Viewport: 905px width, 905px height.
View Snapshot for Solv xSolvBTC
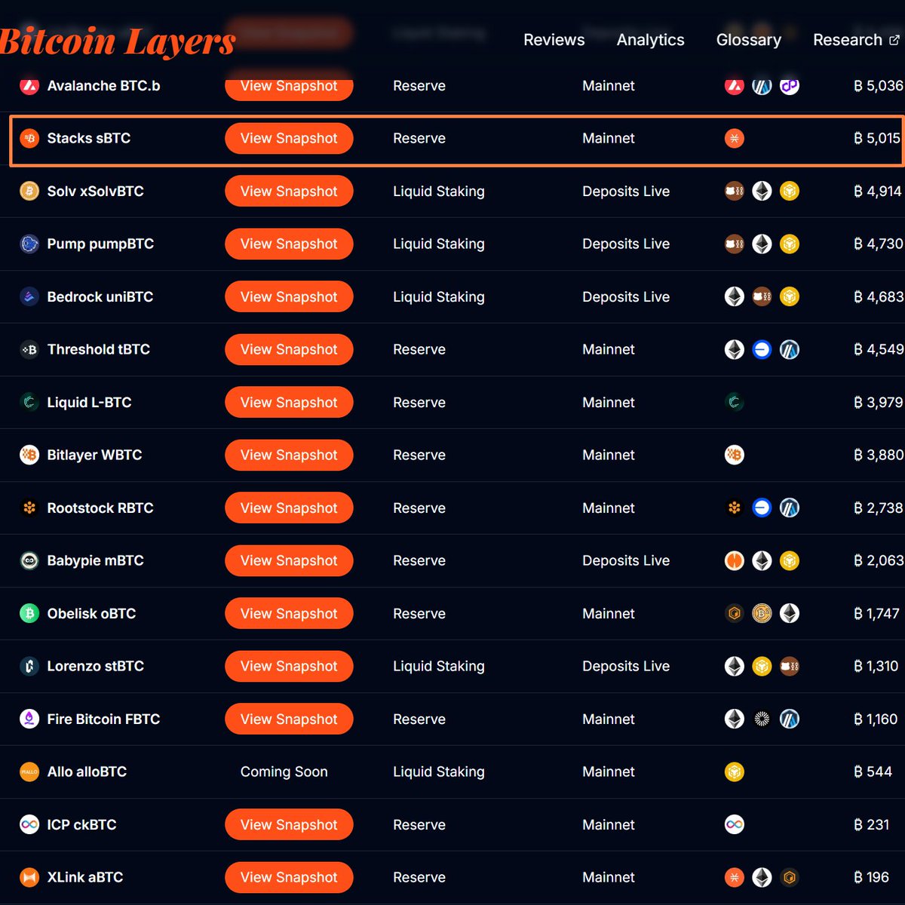289,192
